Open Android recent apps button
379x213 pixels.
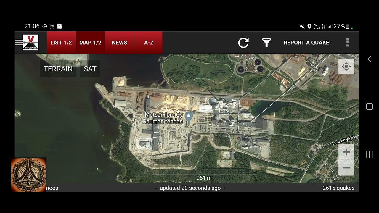369,154
